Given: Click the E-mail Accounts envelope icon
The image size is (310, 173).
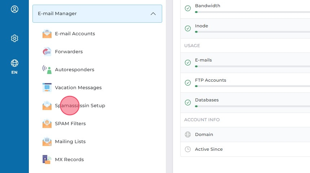Looking at the screenshot, I should click(x=47, y=34).
